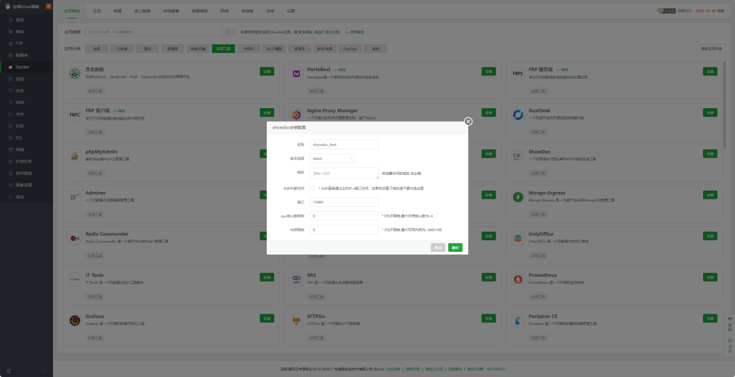Confirm install with green 确定 button
The image size is (735, 377).
[x=455, y=247]
